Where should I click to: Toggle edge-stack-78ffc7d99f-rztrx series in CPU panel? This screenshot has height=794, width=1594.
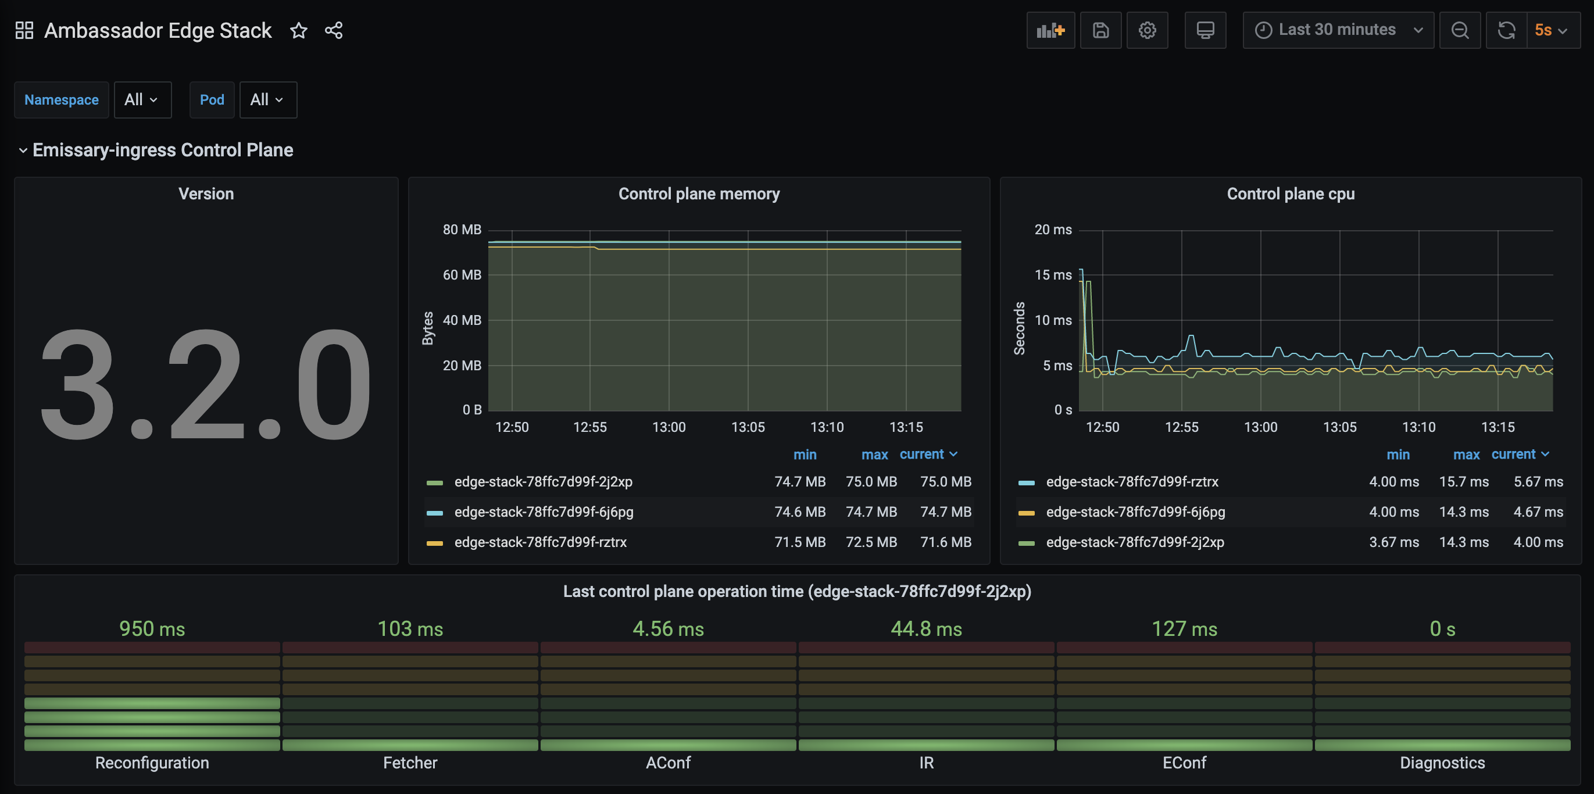(1132, 481)
